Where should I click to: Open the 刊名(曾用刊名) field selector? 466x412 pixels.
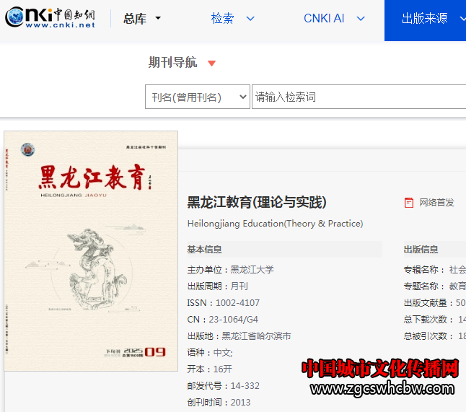coord(197,97)
